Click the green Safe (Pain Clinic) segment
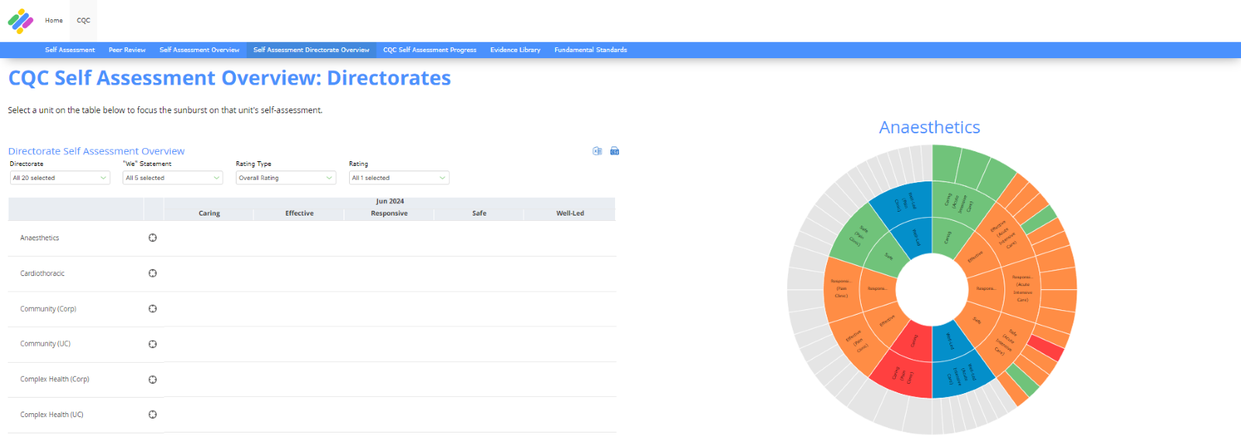 click(x=859, y=236)
